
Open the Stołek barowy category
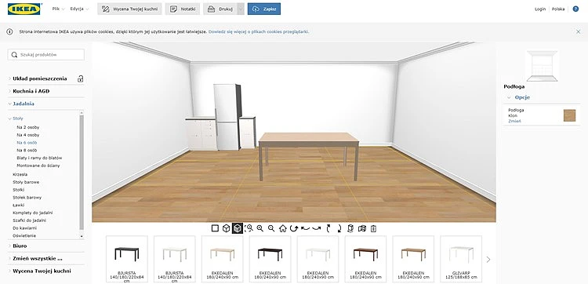[27, 198]
